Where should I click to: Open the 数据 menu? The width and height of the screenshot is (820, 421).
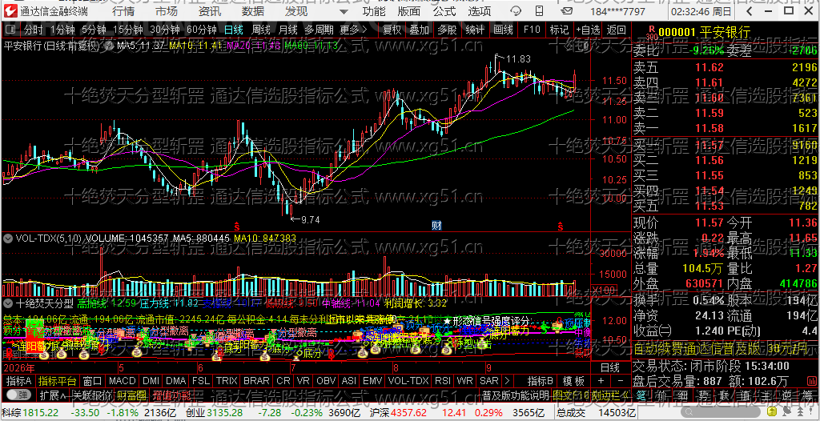253,11
